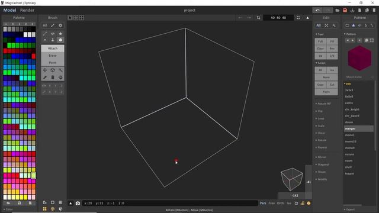Click the wrench icon in the Edit panel

click(334, 25)
